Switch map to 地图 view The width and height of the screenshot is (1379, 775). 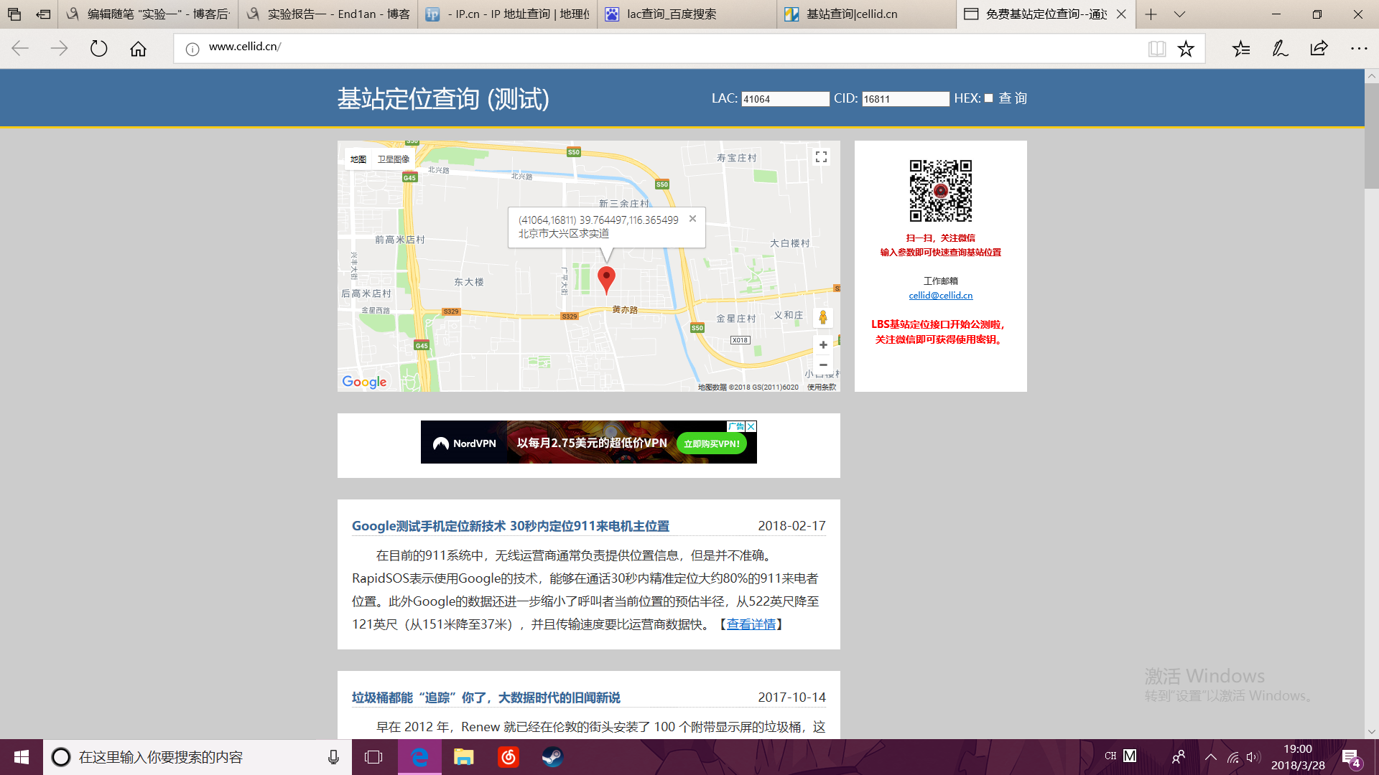(x=358, y=159)
